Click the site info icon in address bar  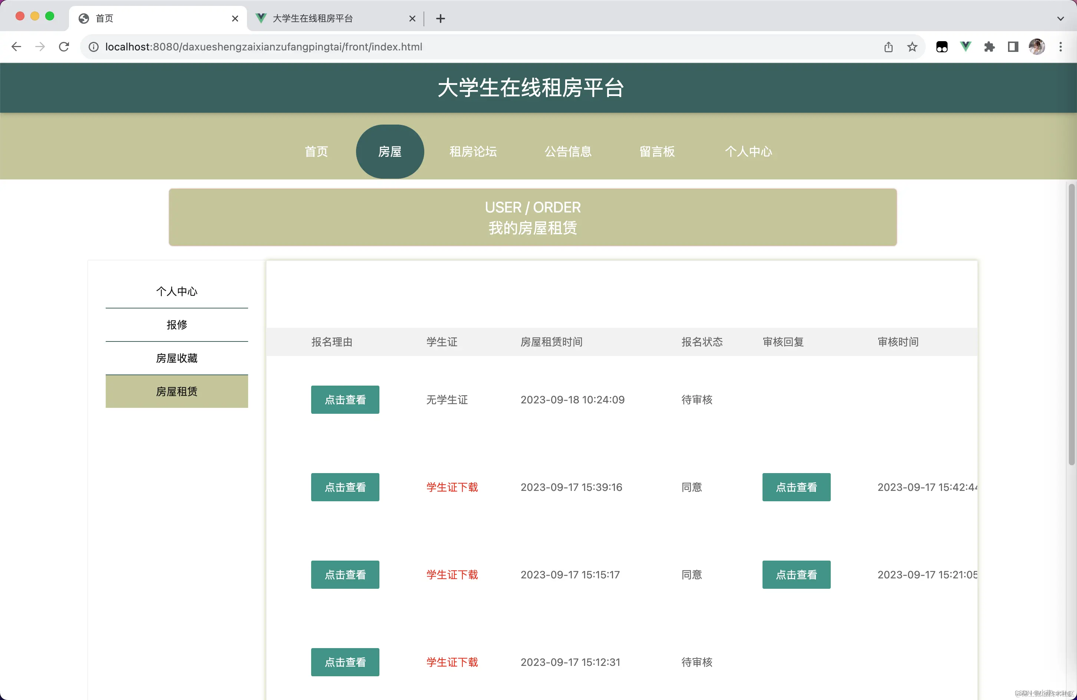[x=94, y=47]
